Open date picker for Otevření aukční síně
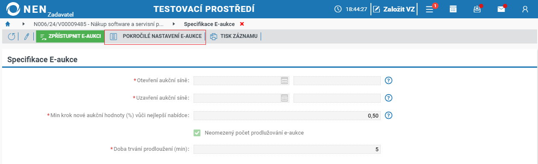The width and height of the screenshot is (538, 164). click(x=285, y=81)
